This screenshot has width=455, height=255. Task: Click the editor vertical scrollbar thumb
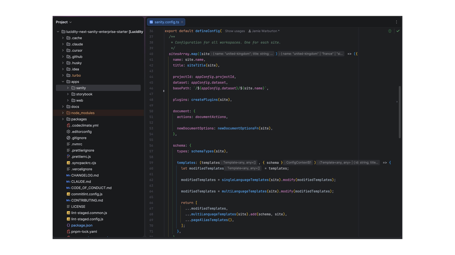click(400, 112)
